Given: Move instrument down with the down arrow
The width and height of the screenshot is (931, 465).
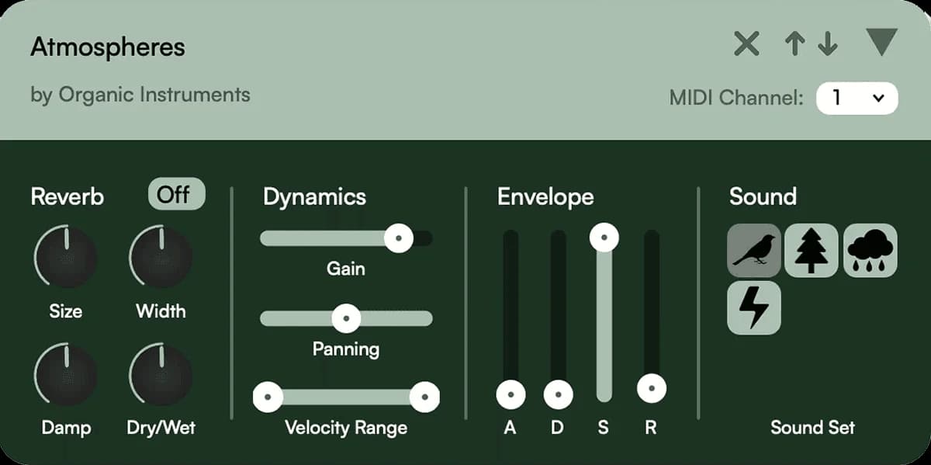Looking at the screenshot, I should (828, 44).
